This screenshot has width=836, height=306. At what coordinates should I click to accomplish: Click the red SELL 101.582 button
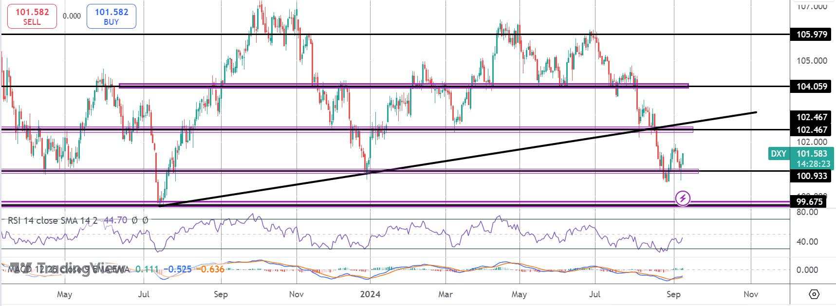(32, 17)
